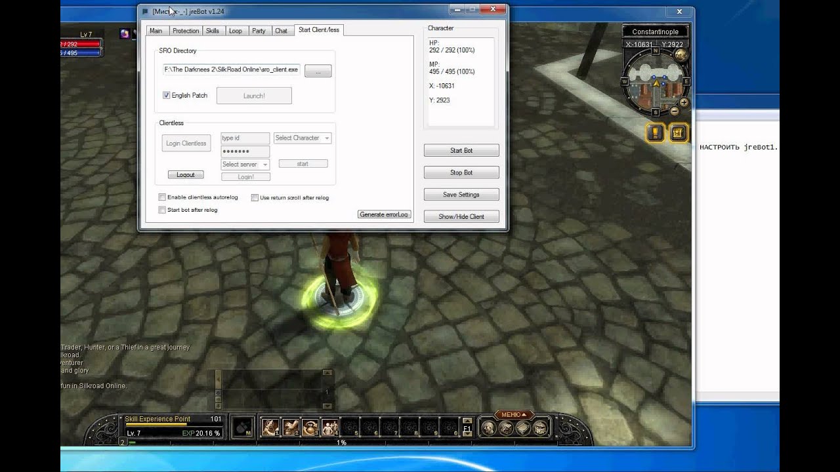Screen dimensions: 840x472
Task: Click the clientless start button
Action: click(x=303, y=164)
